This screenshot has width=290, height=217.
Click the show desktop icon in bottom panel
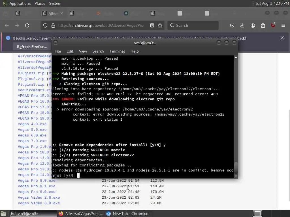pos(3,214)
